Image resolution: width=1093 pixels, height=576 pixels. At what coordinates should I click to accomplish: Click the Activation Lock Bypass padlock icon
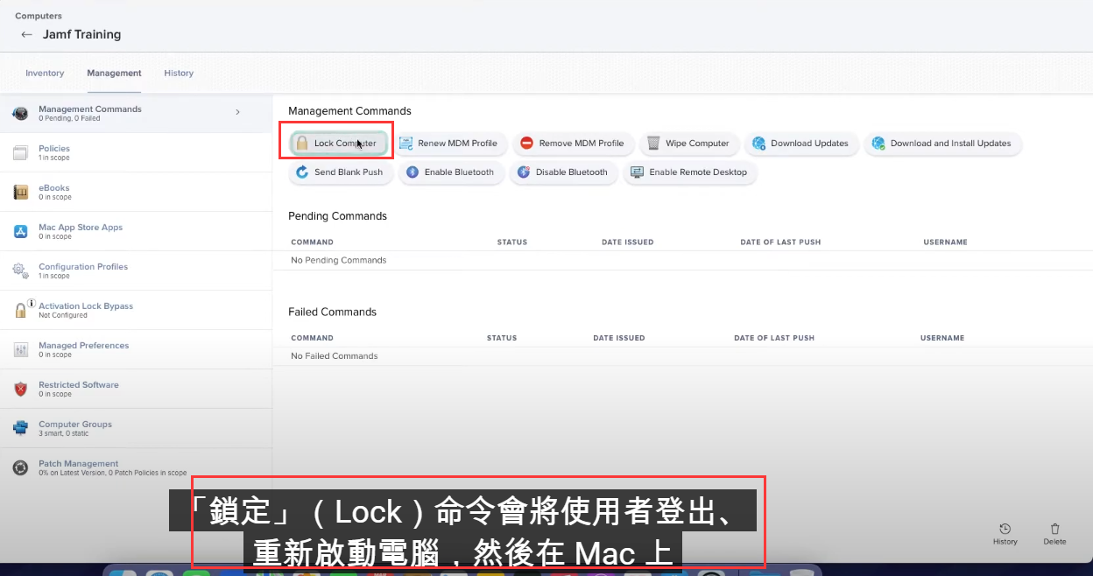coord(20,310)
